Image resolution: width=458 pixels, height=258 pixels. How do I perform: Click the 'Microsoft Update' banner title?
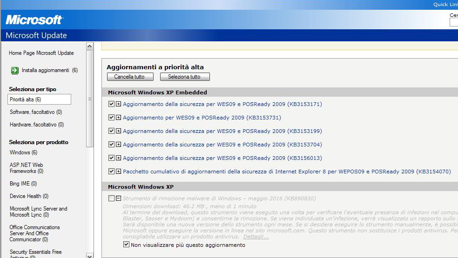pyautogui.click(x=36, y=35)
